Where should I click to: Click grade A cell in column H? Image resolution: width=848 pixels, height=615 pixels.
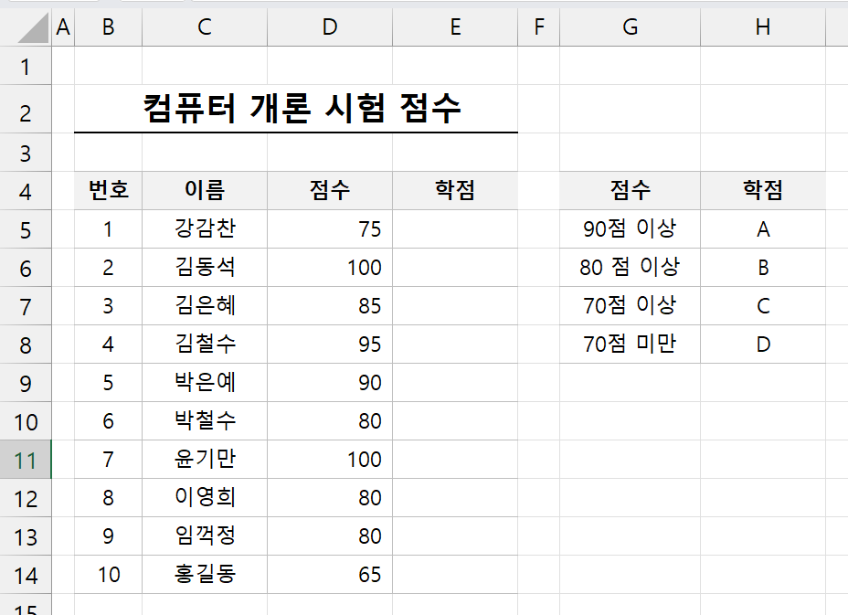pos(763,228)
